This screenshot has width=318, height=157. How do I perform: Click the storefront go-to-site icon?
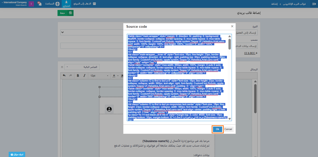[x=94, y=4]
